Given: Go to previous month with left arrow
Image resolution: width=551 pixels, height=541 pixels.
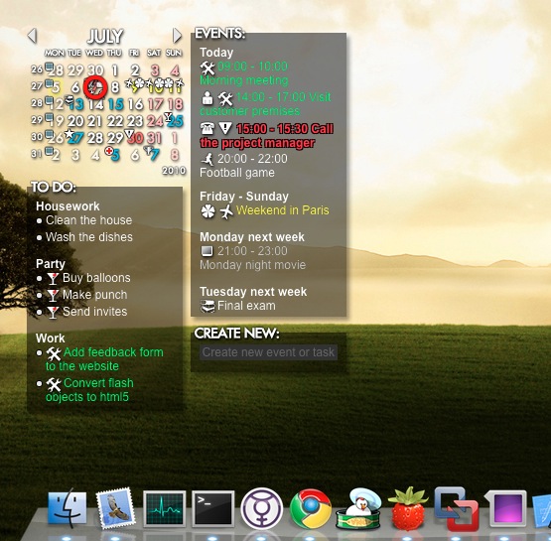Looking at the screenshot, I should [x=32, y=36].
